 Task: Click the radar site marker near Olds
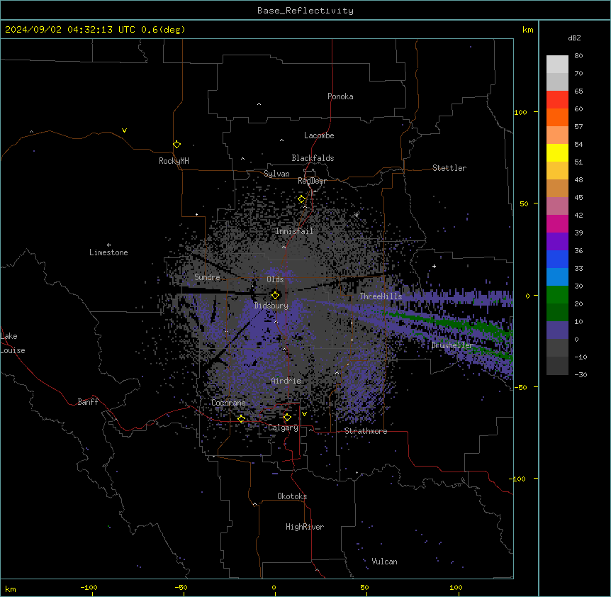coord(275,295)
